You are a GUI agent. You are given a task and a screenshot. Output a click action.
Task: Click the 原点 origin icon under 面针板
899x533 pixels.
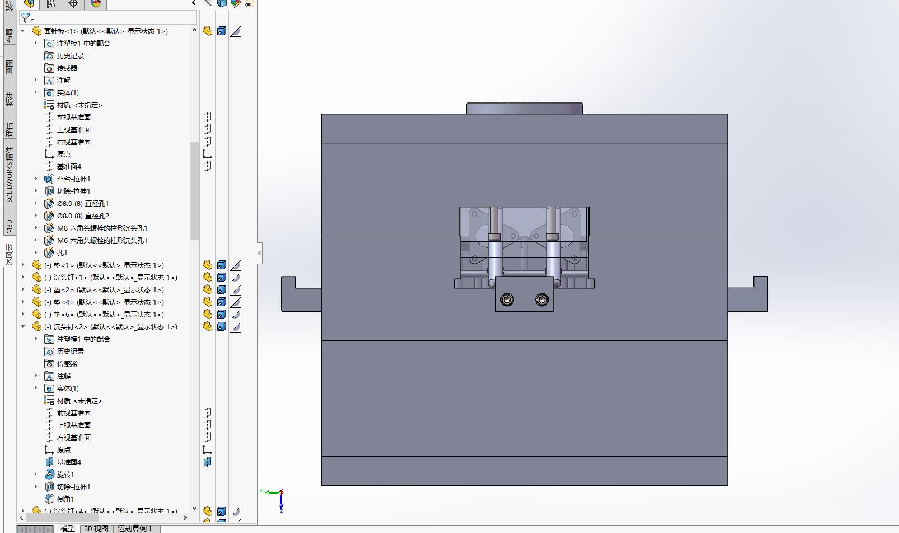pyautogui.click(x=49, y=154)
